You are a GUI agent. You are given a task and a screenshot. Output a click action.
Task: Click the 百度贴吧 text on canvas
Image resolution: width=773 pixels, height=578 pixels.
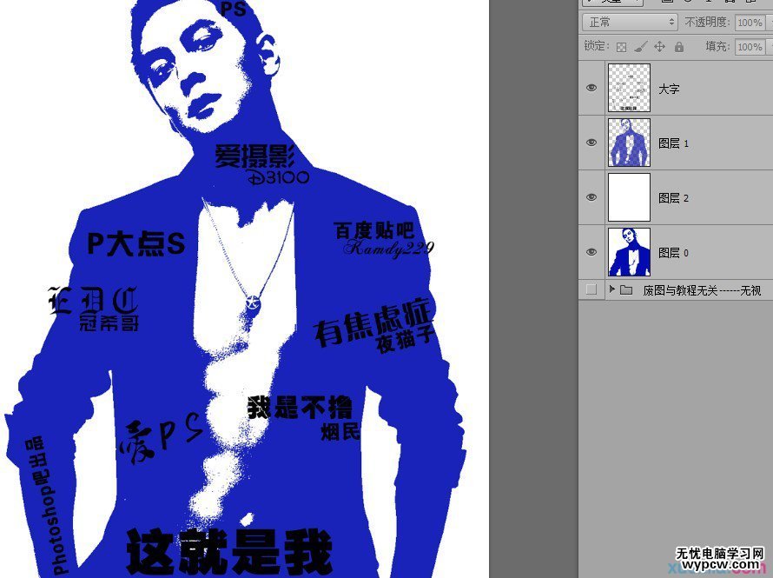tap(374, 230)
